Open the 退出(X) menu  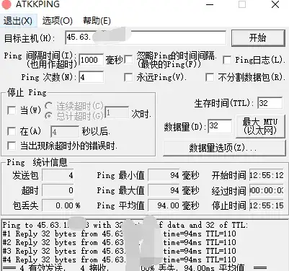[18, 21]
